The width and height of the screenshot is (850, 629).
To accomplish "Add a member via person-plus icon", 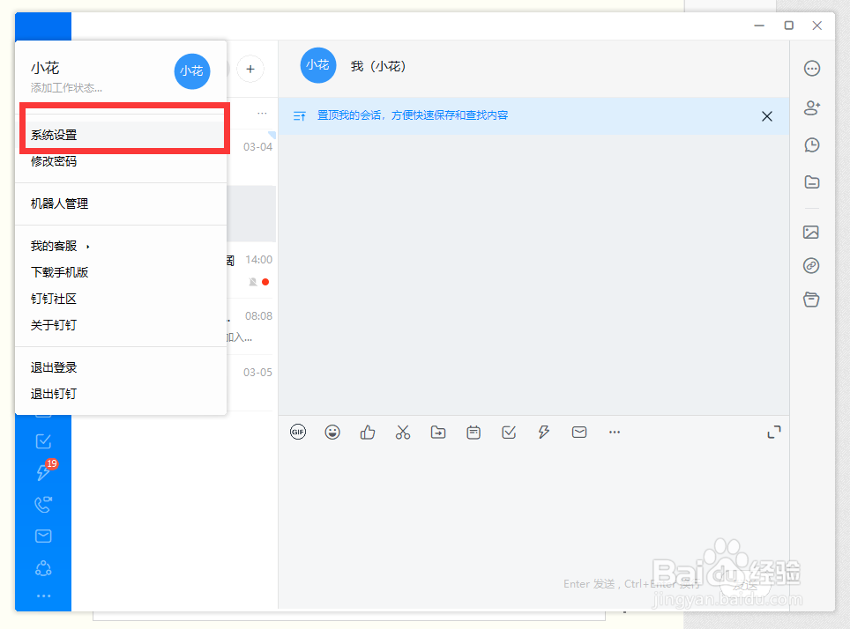I will tap(811, 107).
